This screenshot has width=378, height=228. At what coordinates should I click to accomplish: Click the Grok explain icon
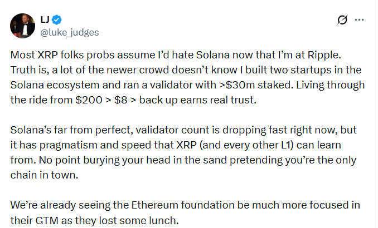(x=343, y=20)
